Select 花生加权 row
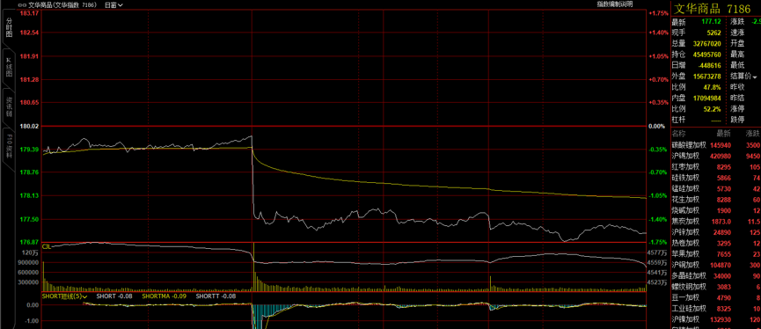This screenshot has height=329, width=761. pos(716,200)
